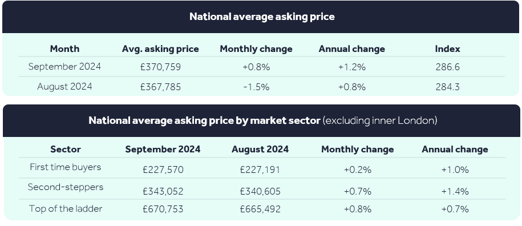Select the Index column header

point(447,49)
